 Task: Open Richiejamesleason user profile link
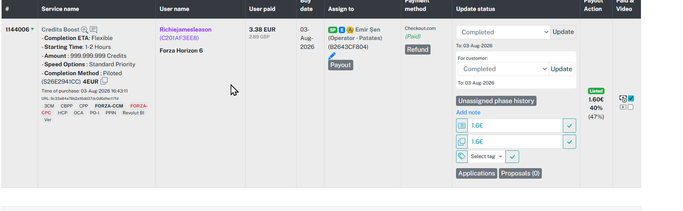[x=185, y=30]
